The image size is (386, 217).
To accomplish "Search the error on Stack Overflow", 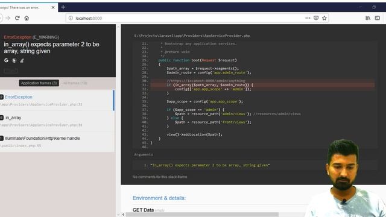I will [22, 60].
